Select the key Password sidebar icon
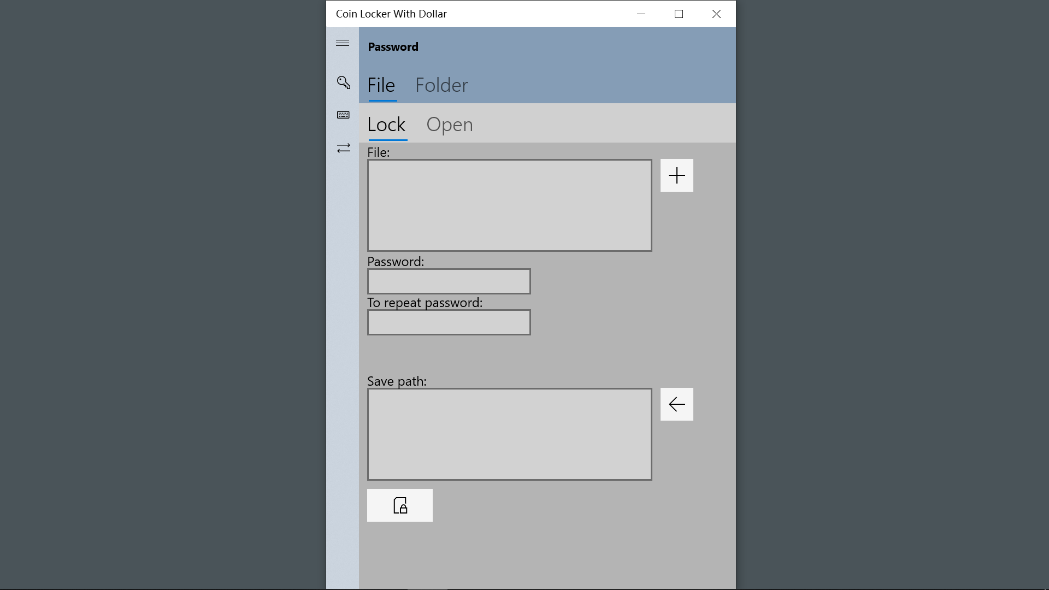The image size is (1049, 590). coord(343,82)
